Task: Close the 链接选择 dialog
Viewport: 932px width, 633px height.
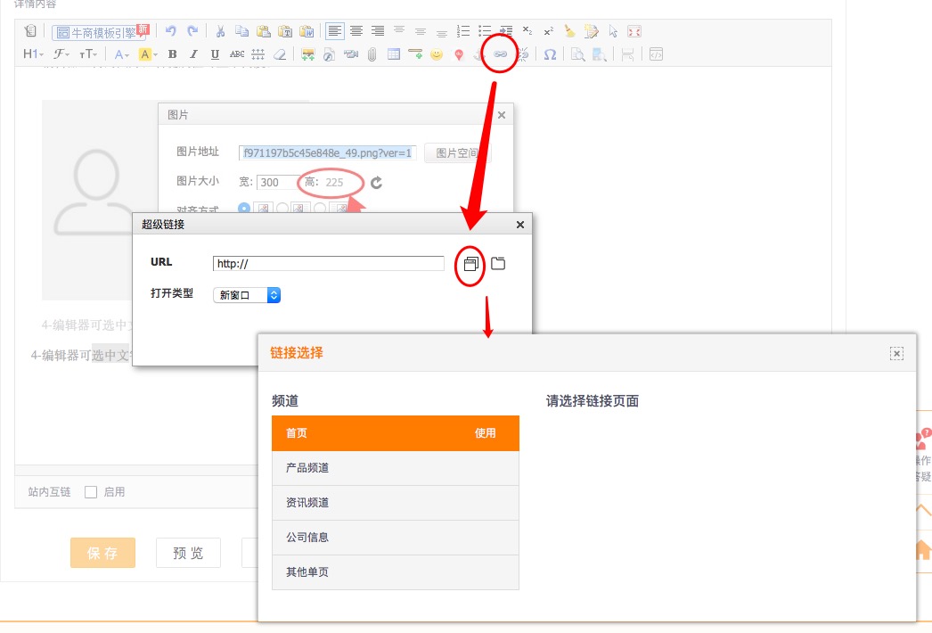Action: coord(896,353)
